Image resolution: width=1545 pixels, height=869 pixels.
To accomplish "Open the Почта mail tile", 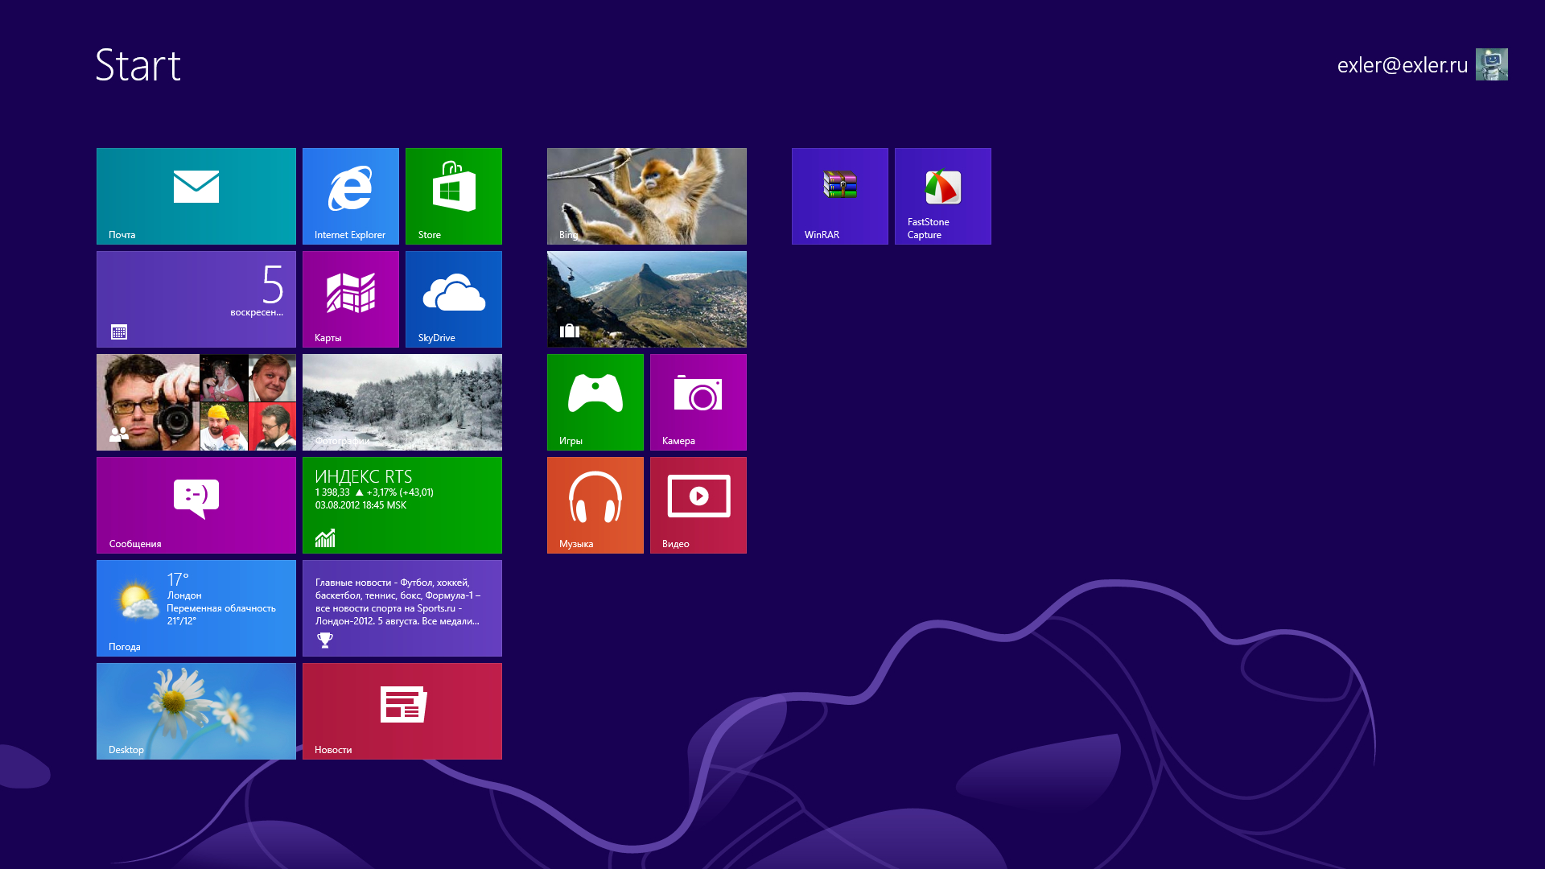I will click(196, 196).
